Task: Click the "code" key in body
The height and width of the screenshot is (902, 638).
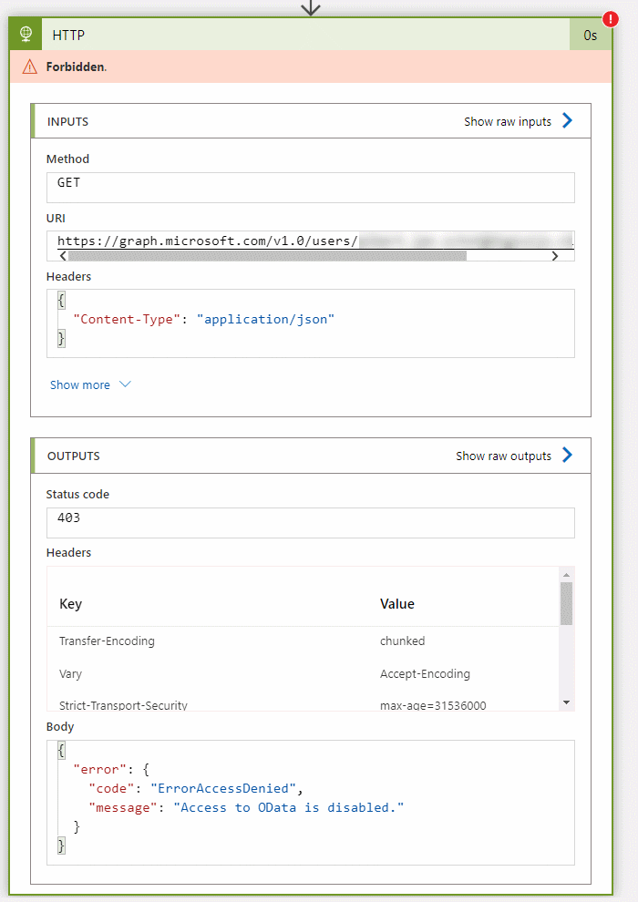Action: [x=111, y=789]
